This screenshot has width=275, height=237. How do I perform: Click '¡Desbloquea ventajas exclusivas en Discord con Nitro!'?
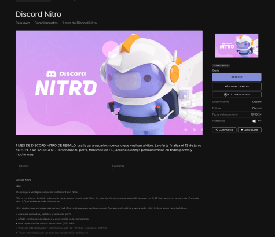[x=47, y=192]
